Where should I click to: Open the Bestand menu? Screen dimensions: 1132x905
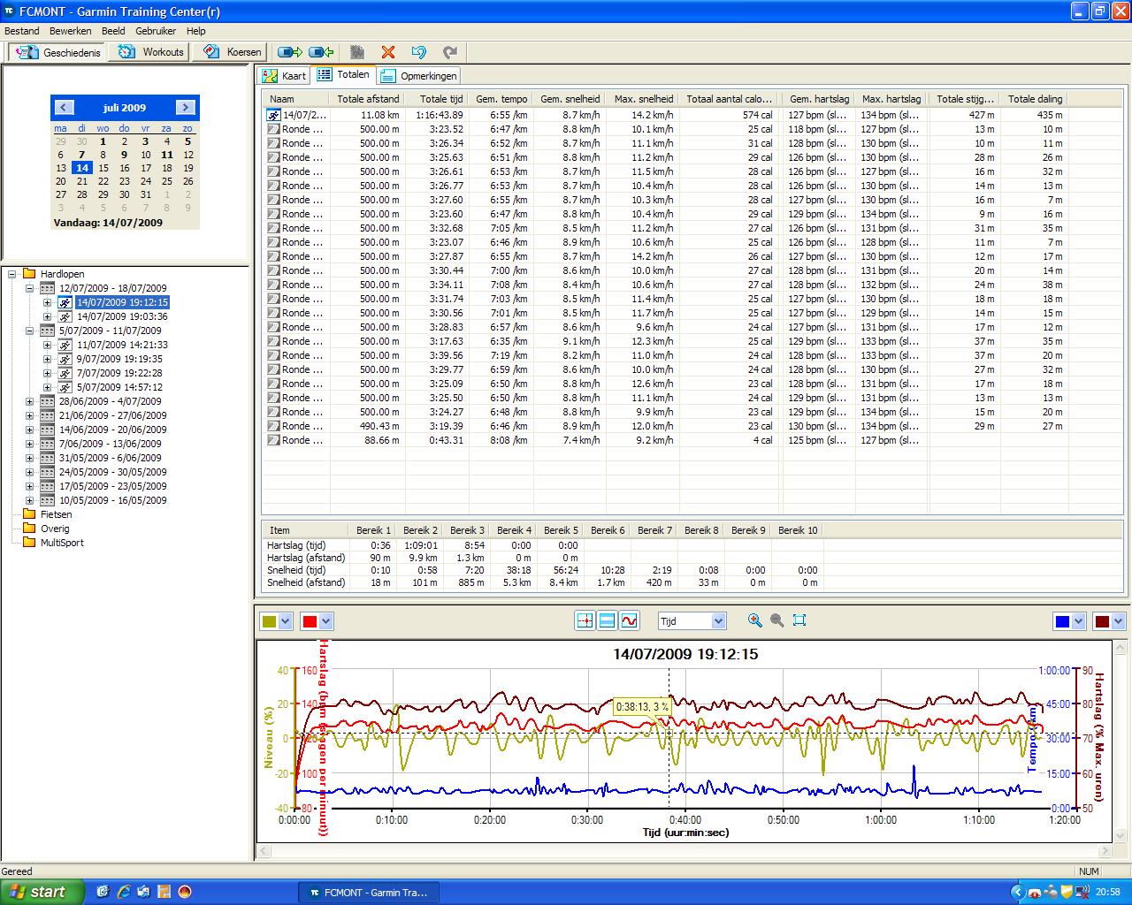(22, 31)
